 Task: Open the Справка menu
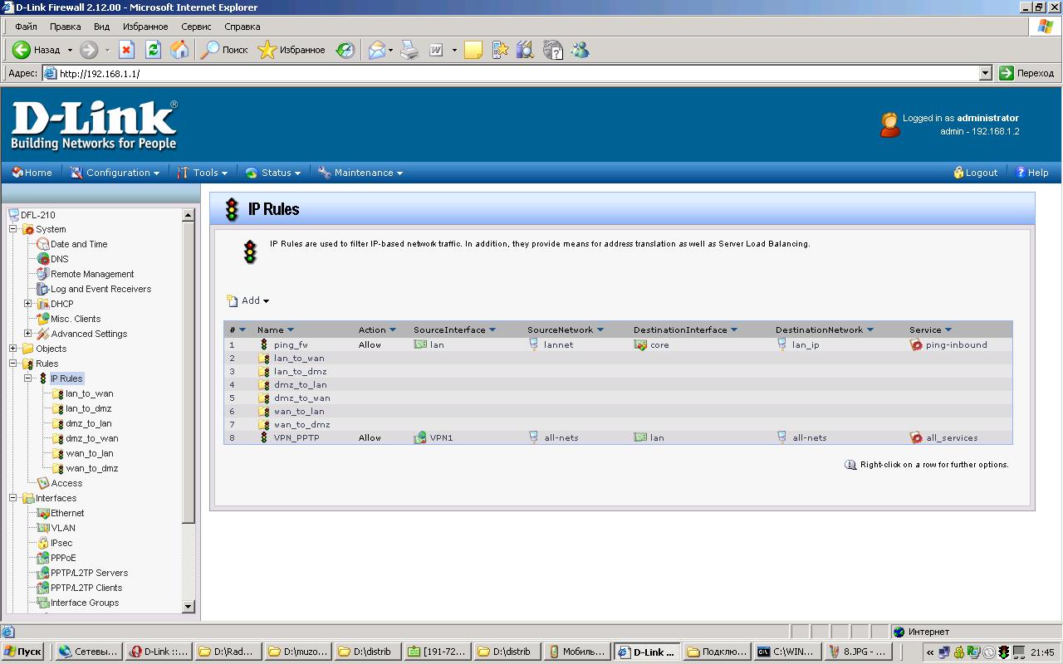click(242, 27)
